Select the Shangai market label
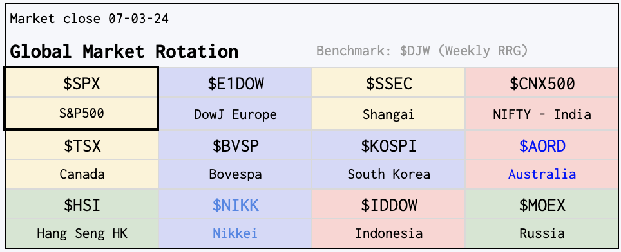 coord(388,114)
